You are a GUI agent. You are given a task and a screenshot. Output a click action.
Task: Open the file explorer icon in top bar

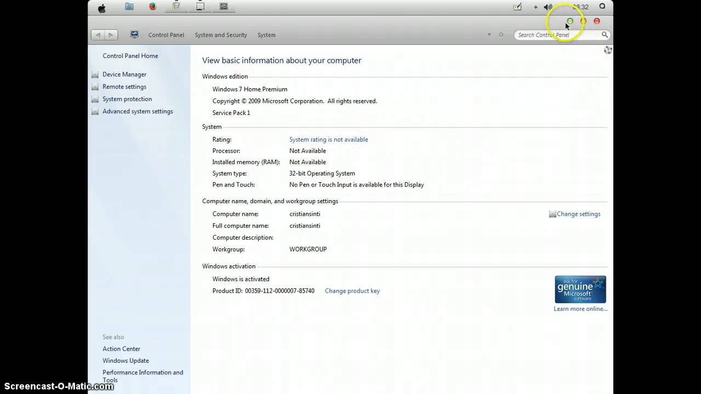129,7
